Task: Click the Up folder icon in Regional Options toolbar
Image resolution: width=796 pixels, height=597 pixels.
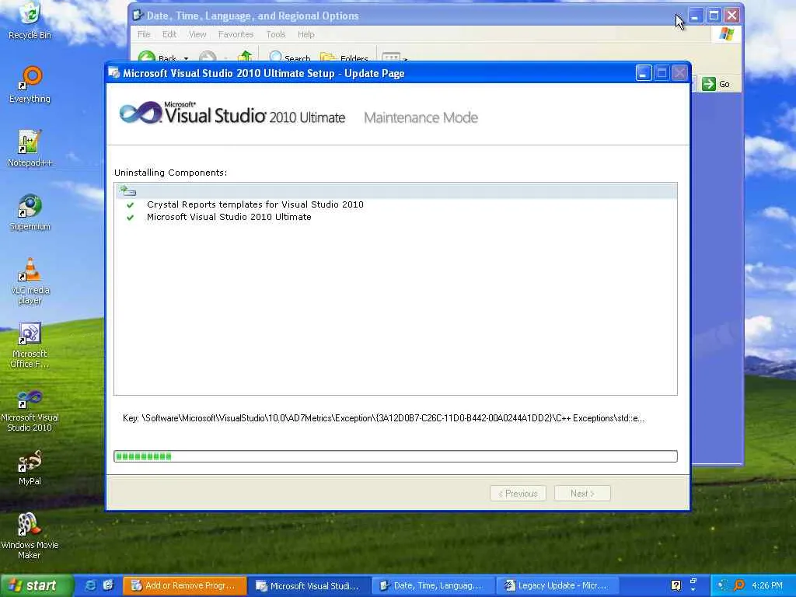Action: [x=245, y=56]
